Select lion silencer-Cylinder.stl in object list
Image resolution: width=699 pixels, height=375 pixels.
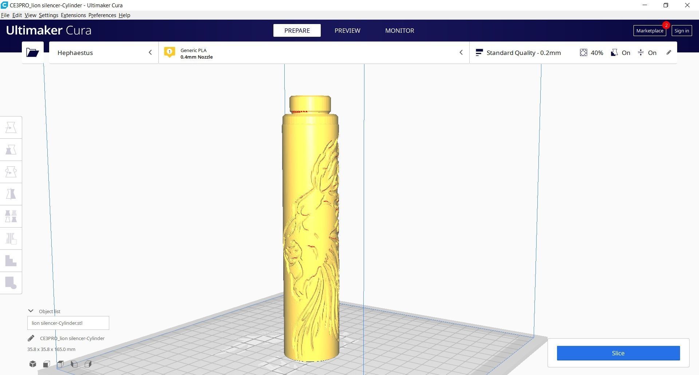point(68,323)
